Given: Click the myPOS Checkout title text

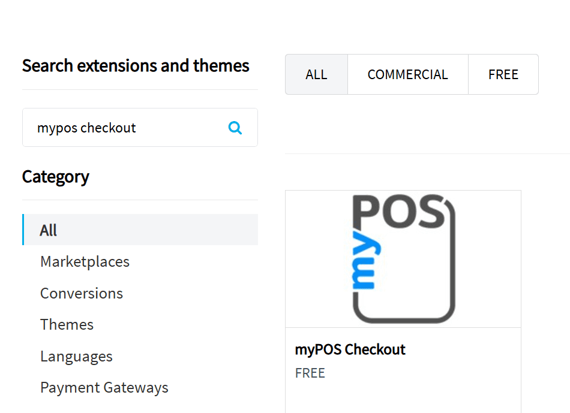Looking at the screenshot, I should 350,349.
